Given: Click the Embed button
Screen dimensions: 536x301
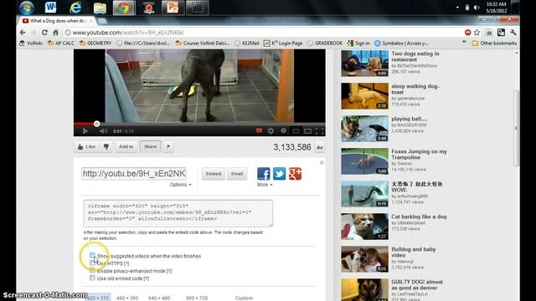Looking at the screenshot, I should [214, 174].
